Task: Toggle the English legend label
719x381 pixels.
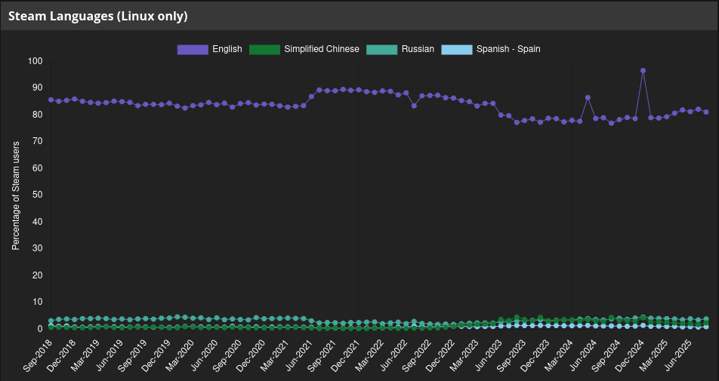Action: click(x=227, y=49)
